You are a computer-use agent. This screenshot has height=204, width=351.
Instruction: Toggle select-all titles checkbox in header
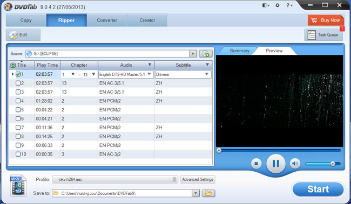[13, 65]
